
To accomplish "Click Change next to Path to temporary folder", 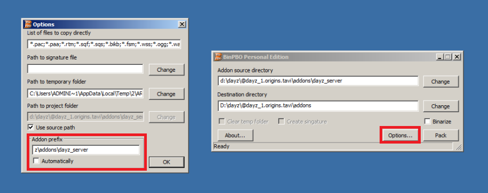I will coord(166,94).
